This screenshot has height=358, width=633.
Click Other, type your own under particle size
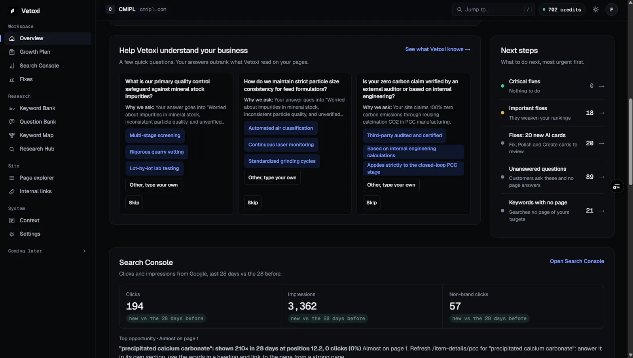coord(272,178)
